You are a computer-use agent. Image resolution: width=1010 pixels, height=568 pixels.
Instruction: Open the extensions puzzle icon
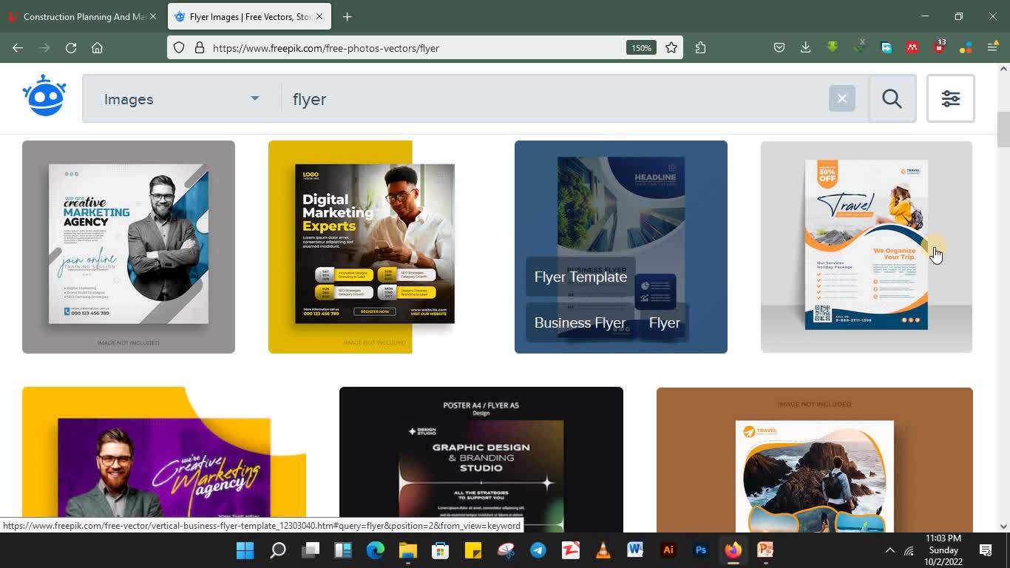click(x=701, y=47)
